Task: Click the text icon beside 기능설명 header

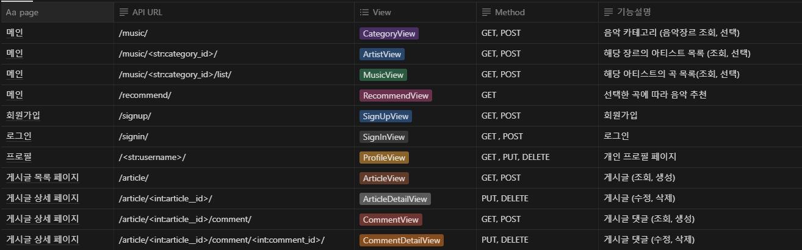Action: [x=609, y=12]
